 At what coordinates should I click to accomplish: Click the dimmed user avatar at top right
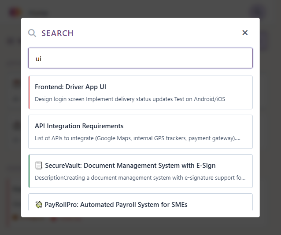(x=257, y=12)
